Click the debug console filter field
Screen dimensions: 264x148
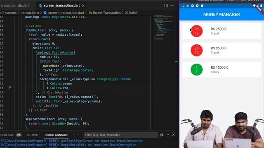point(120,135)
